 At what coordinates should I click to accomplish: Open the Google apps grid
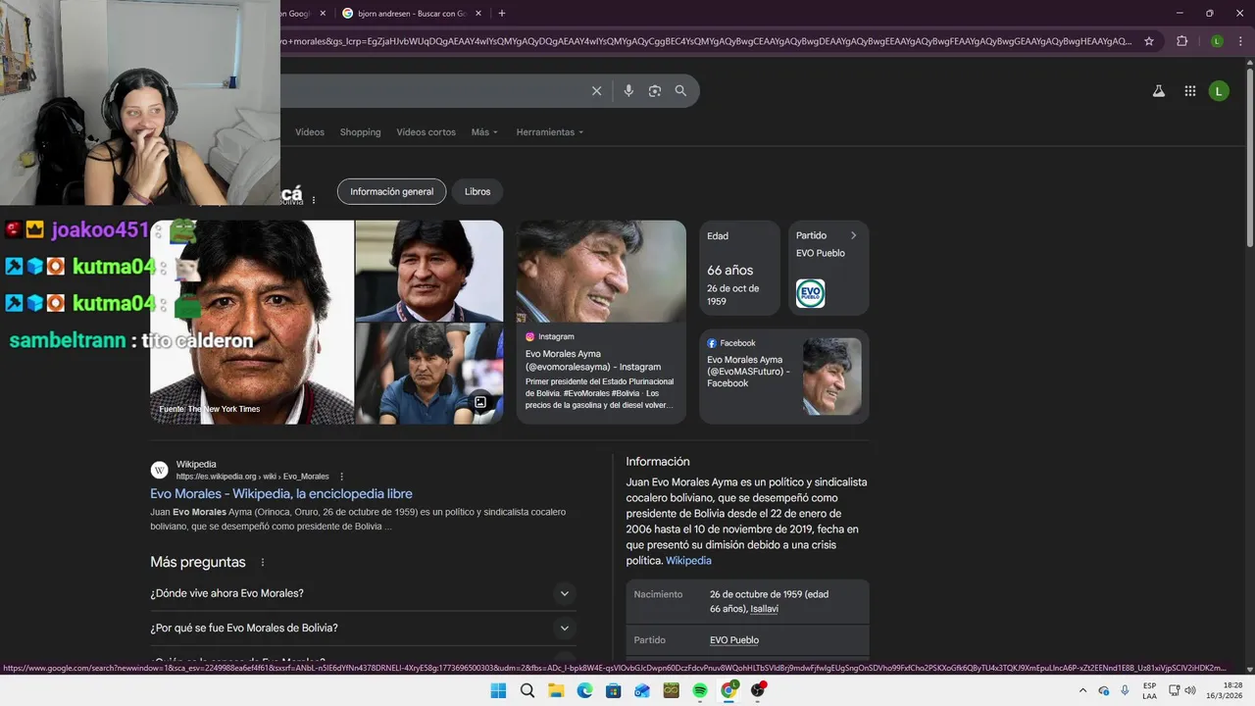coord(1190,91)
